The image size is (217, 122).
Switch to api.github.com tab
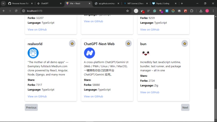(107, 4)
